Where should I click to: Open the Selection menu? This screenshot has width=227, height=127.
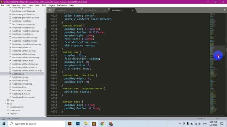click(x=16, y=5)
